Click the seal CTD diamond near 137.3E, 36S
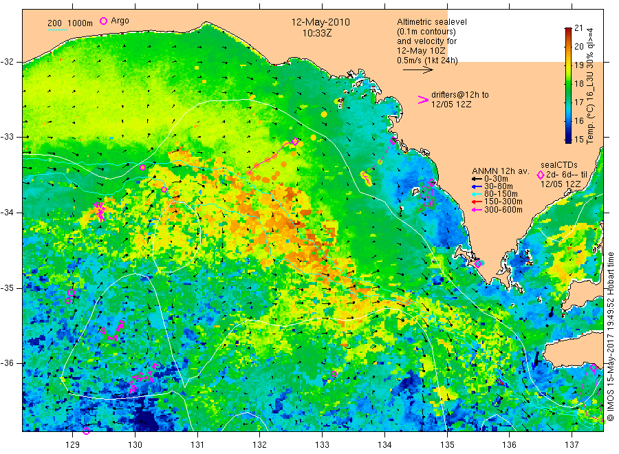Viewport: 619px width, 454px height. 594,367
